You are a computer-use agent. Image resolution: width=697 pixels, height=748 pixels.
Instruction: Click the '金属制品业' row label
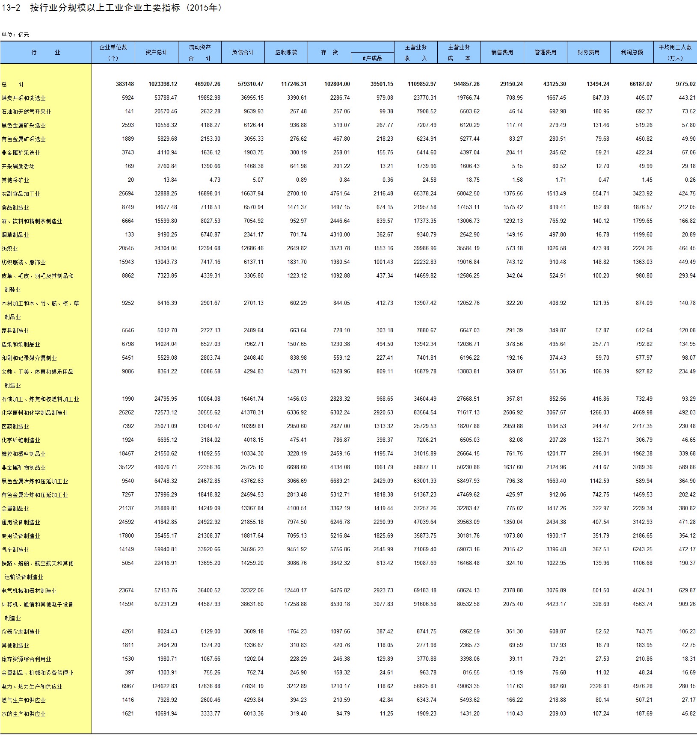(x=15, y=509)
